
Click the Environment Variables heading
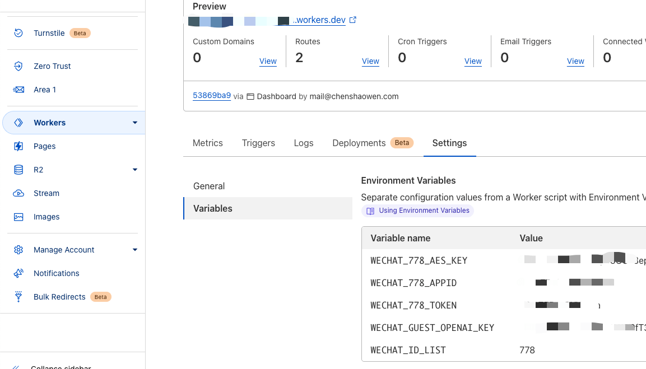click(x=408, y=180)
